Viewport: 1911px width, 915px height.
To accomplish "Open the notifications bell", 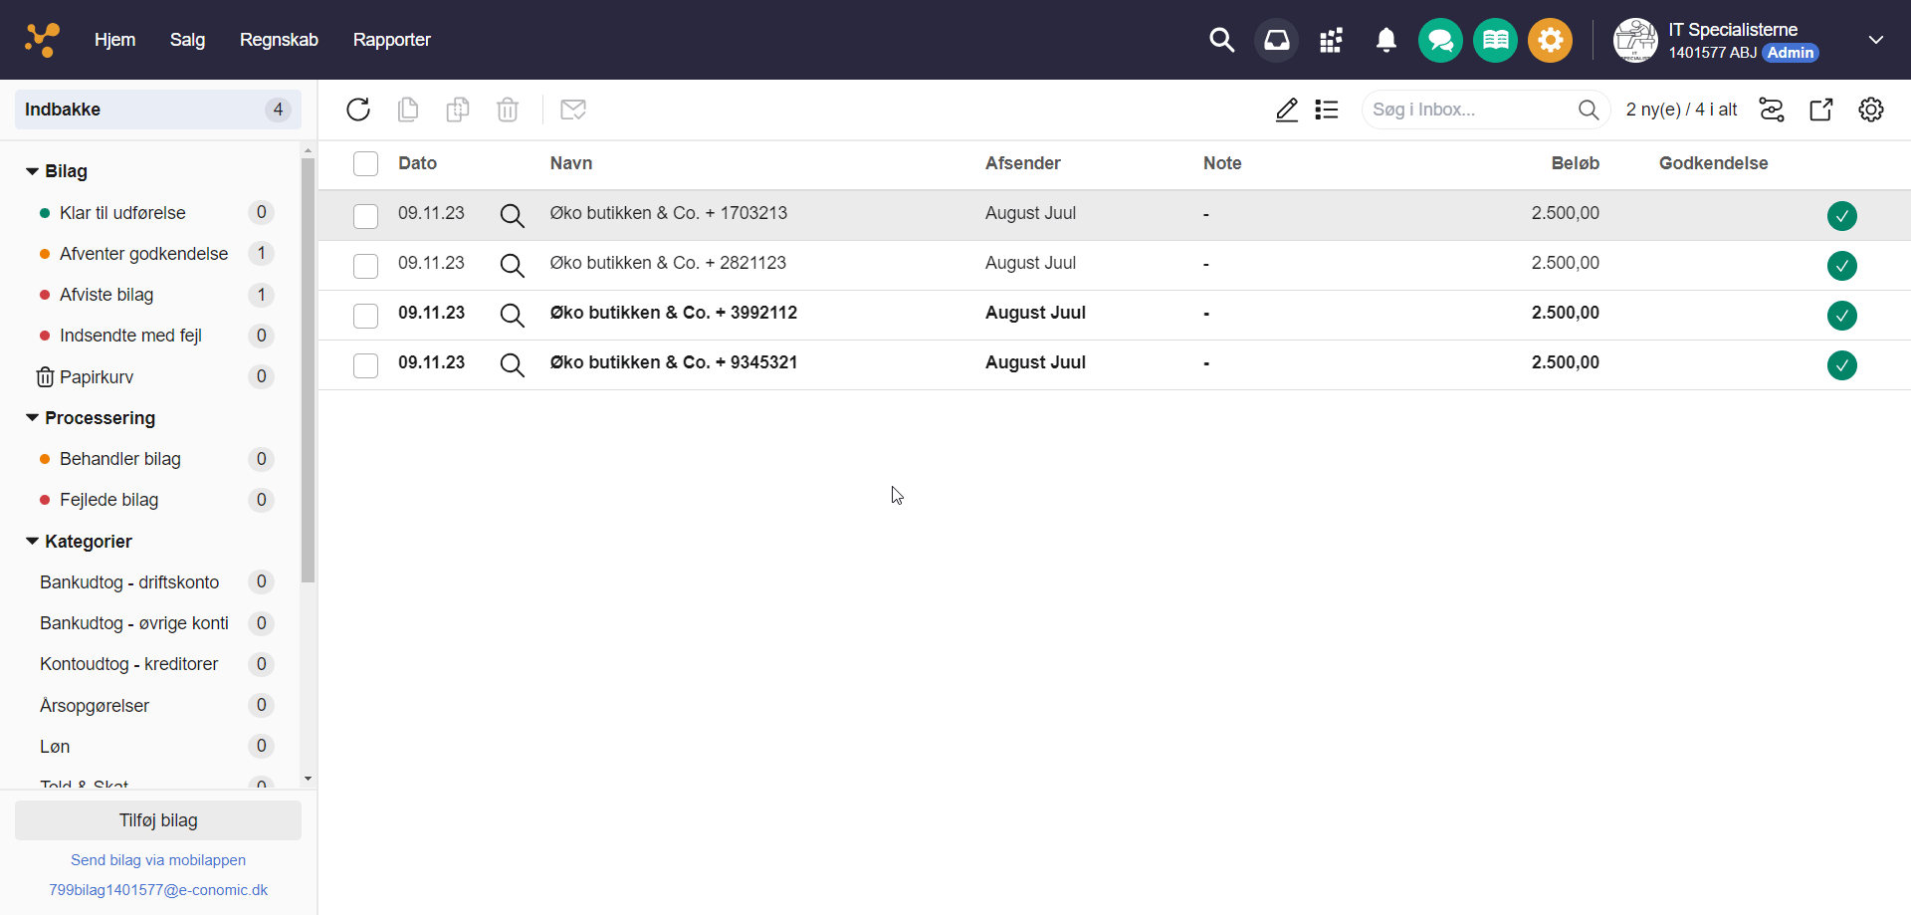I will coord(1385,40).
